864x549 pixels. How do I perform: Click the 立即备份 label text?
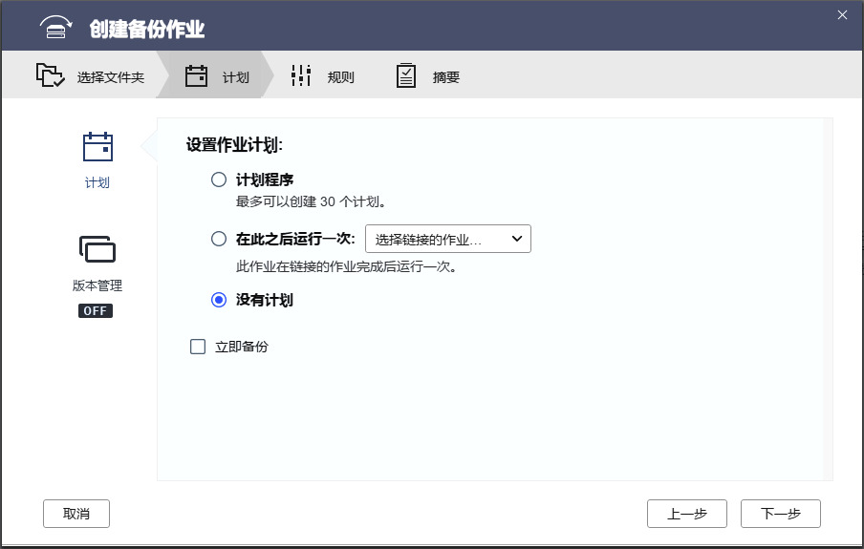[242, 347]
